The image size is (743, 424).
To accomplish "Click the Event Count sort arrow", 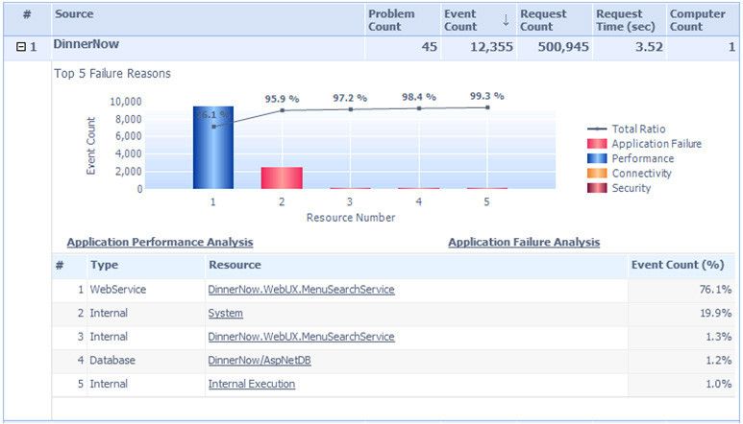I will (x=506, y=20).
